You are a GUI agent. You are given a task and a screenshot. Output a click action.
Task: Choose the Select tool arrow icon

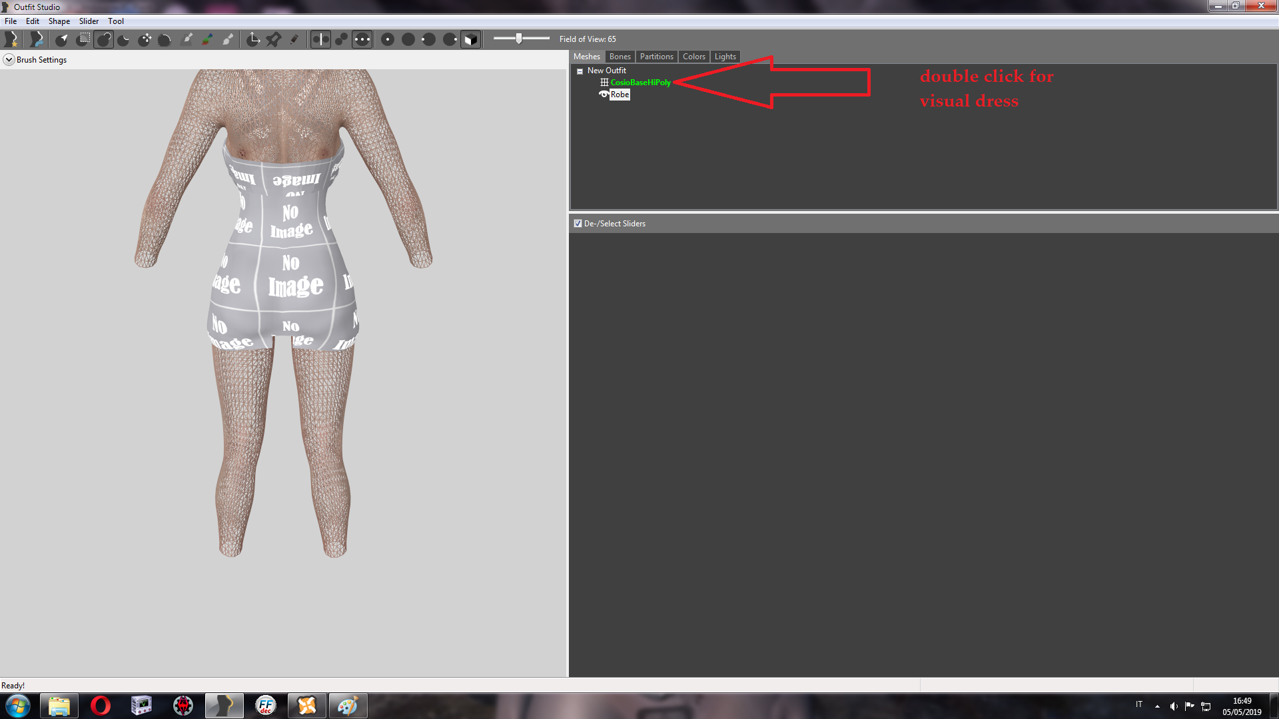(61, 40)
